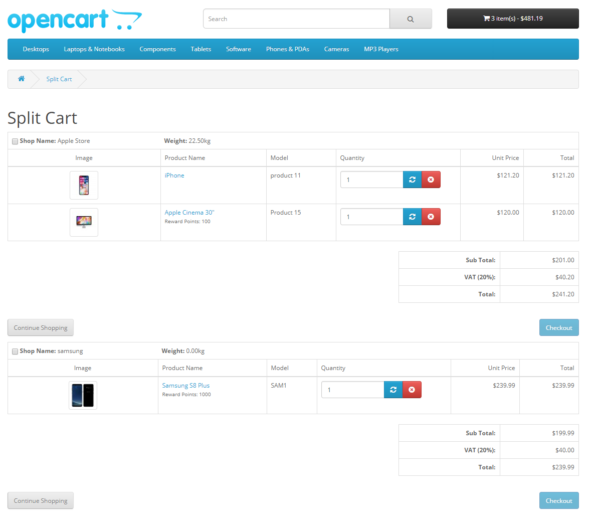Click the samsung VAT $40.00 value
592x525 pixels.
pos(564,450)
